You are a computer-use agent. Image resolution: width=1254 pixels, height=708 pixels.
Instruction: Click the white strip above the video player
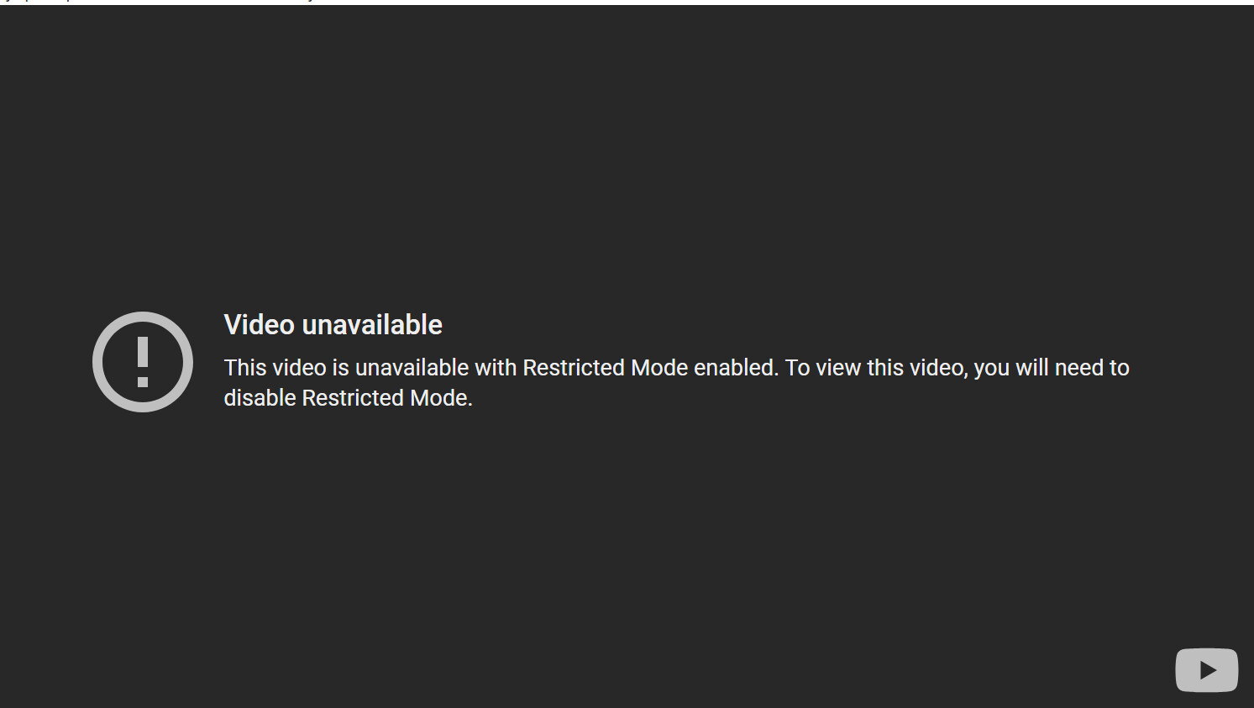coord(627,2)
